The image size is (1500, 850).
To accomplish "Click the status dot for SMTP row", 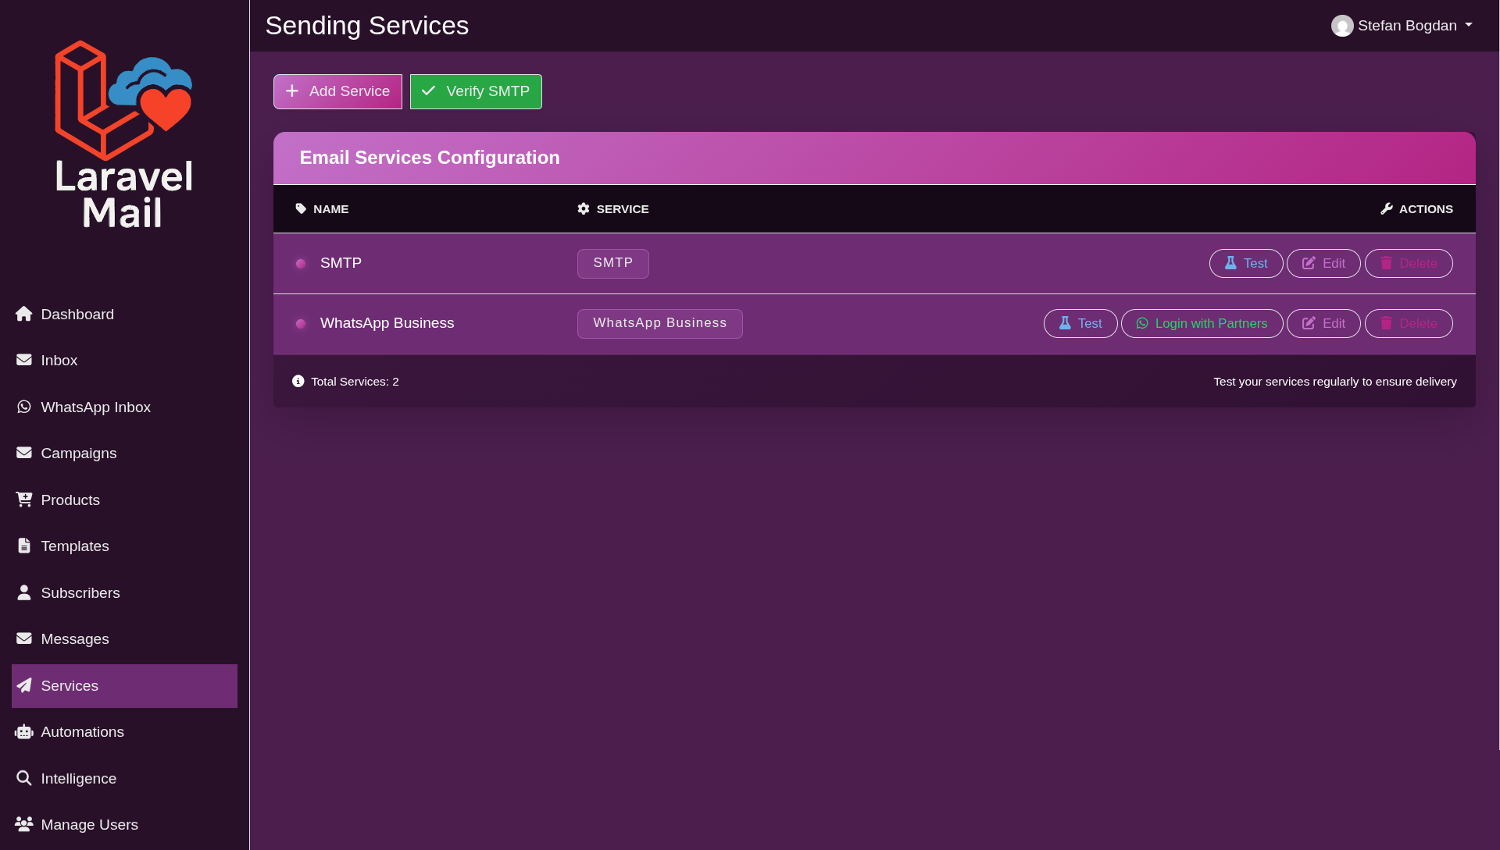I will [x=301, y=264].
